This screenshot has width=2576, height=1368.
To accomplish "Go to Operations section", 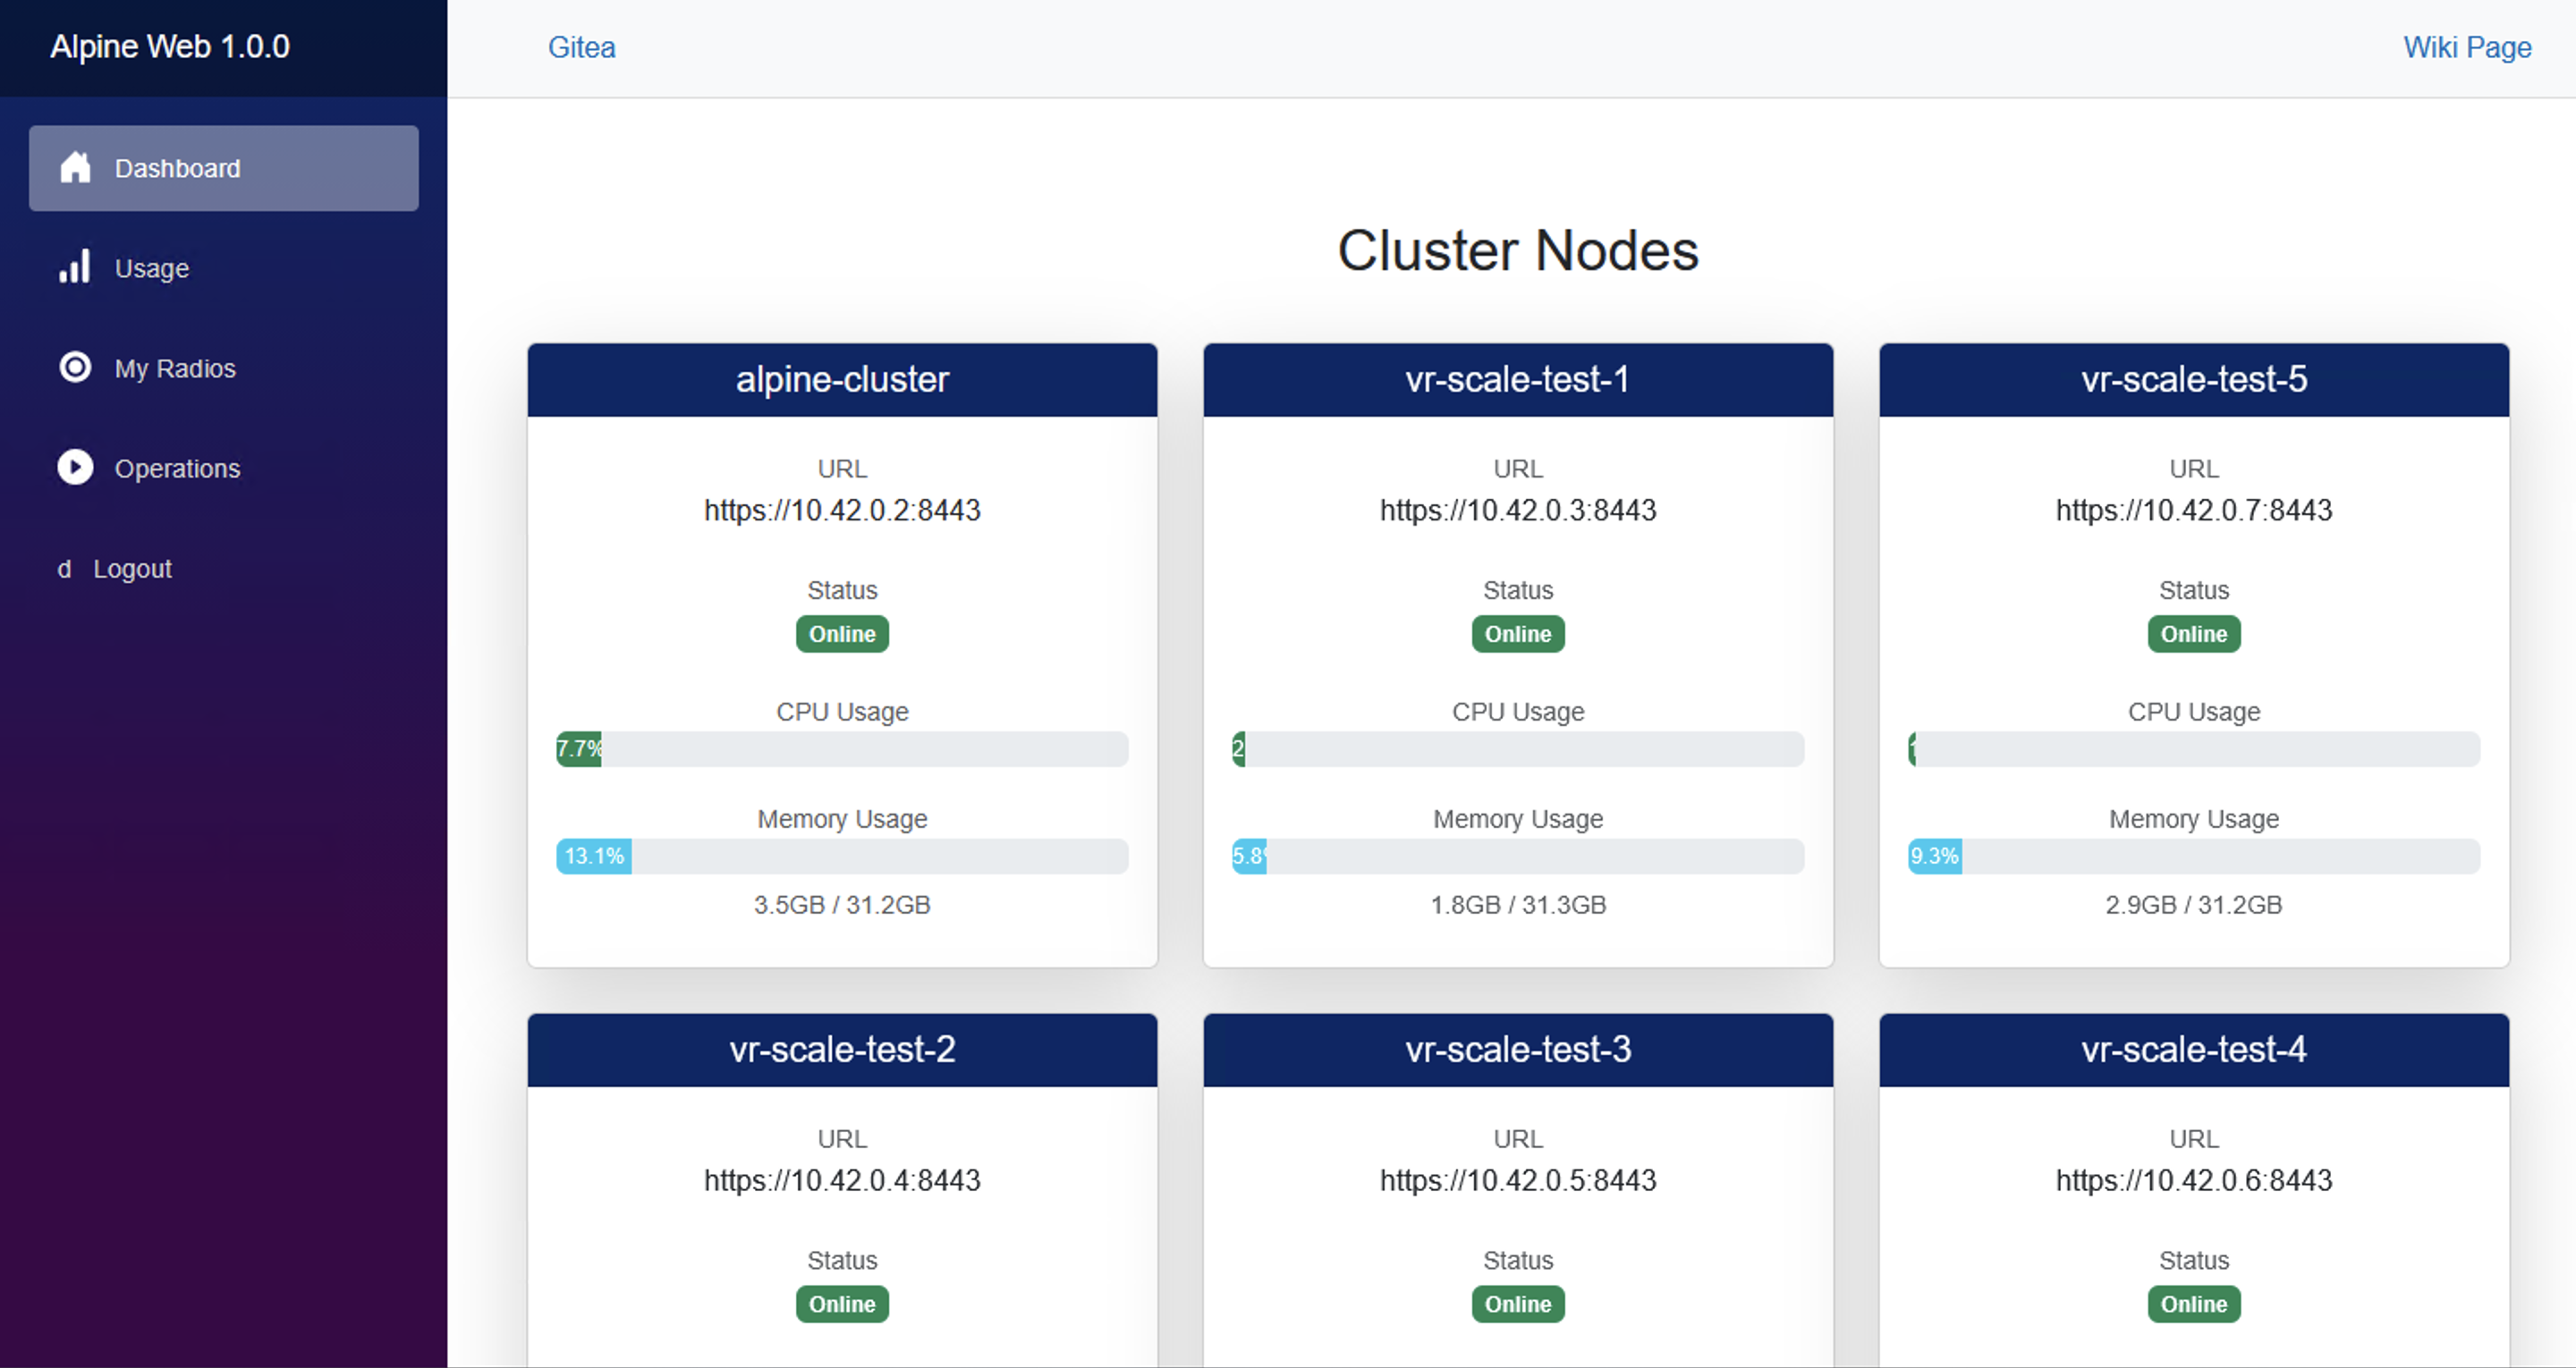I will 177,468.
